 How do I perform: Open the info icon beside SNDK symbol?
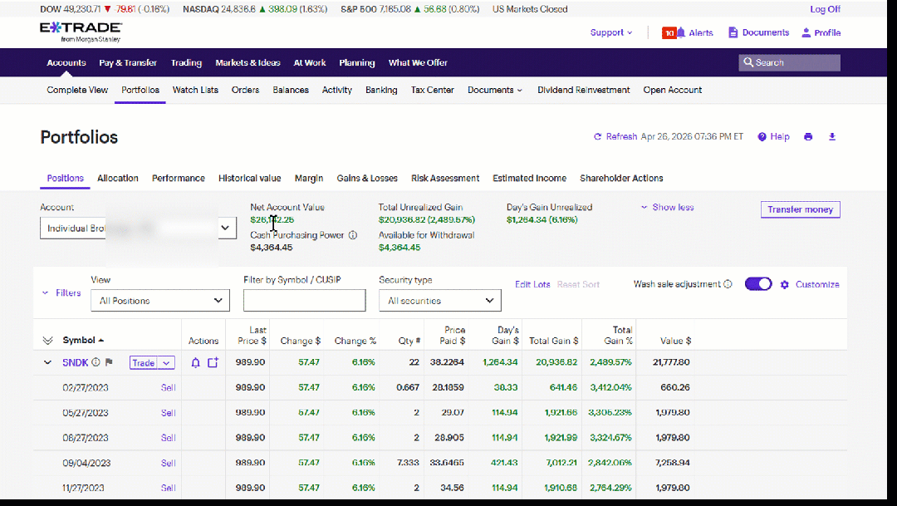[x=96, y=363]
